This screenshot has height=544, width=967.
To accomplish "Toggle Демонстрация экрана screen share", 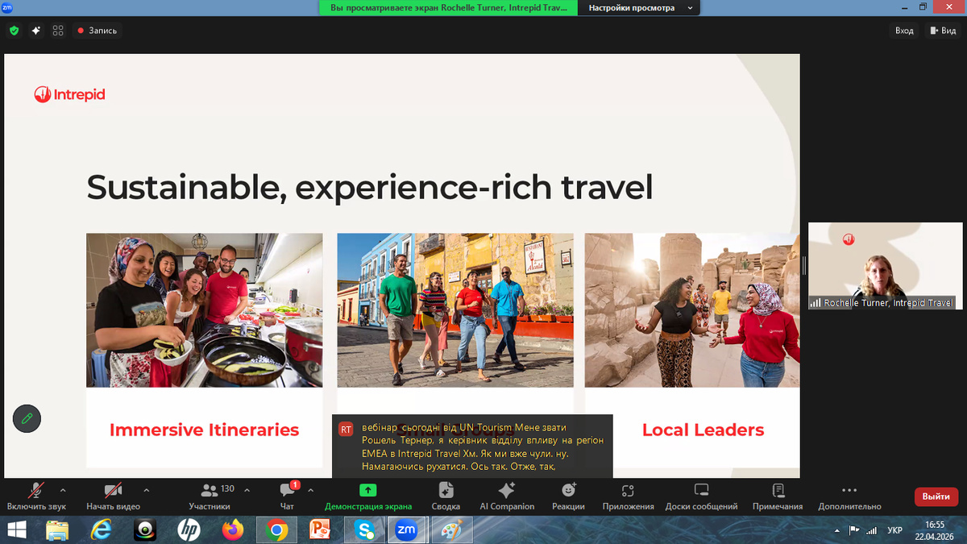I will [x=367, y=495].
